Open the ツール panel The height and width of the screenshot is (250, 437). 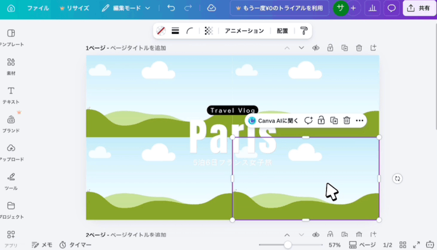(11, 182)
